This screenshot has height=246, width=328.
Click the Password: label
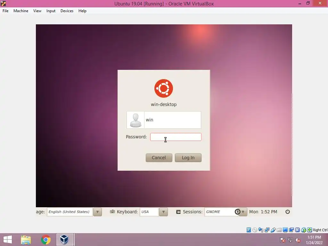pyautogui.click(x=136, y=137)
